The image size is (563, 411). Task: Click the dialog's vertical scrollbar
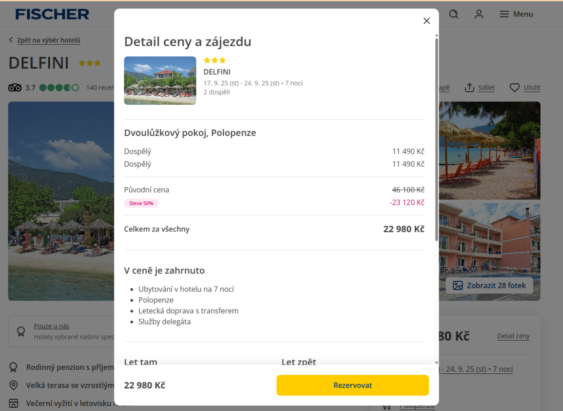coord(437,141)
